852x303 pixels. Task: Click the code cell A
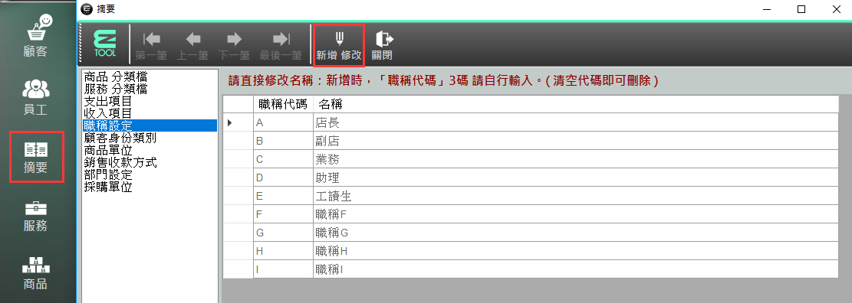283,122
